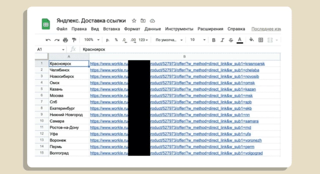Select the cell Челябинск
Image resolution: width=320 pixels, height=174 pixels.
pyautogui.click(x=69, y=70)
